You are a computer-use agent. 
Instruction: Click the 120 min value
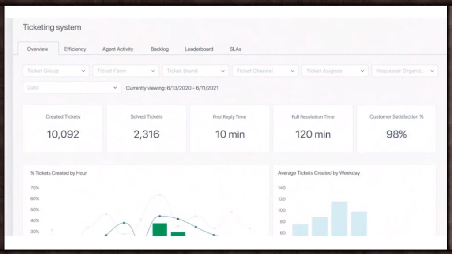(x=313, y=134)
